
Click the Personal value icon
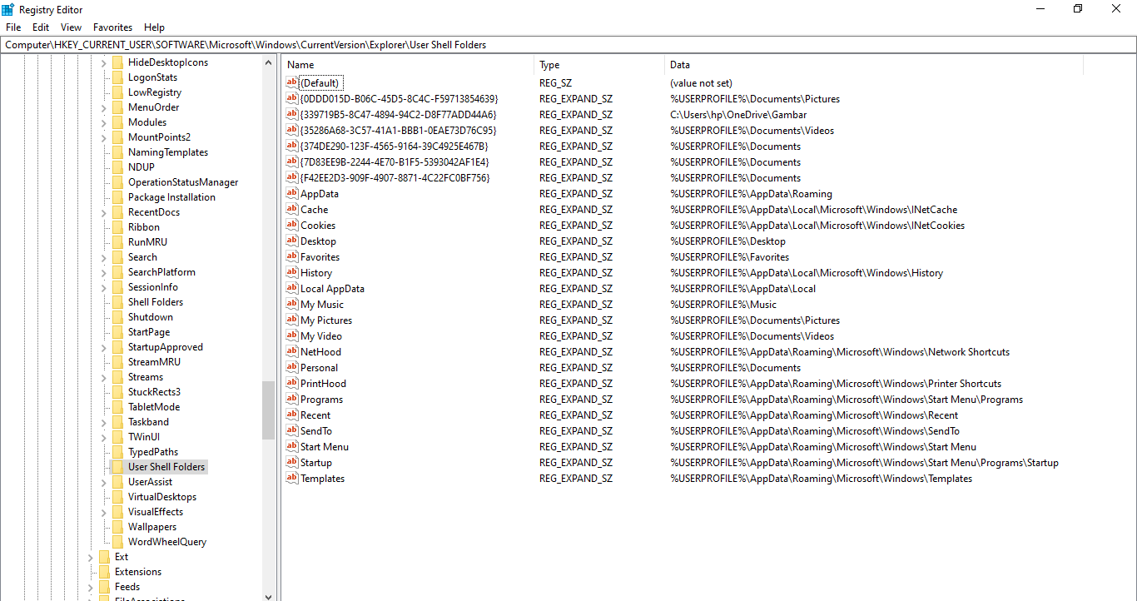point(292,367)
